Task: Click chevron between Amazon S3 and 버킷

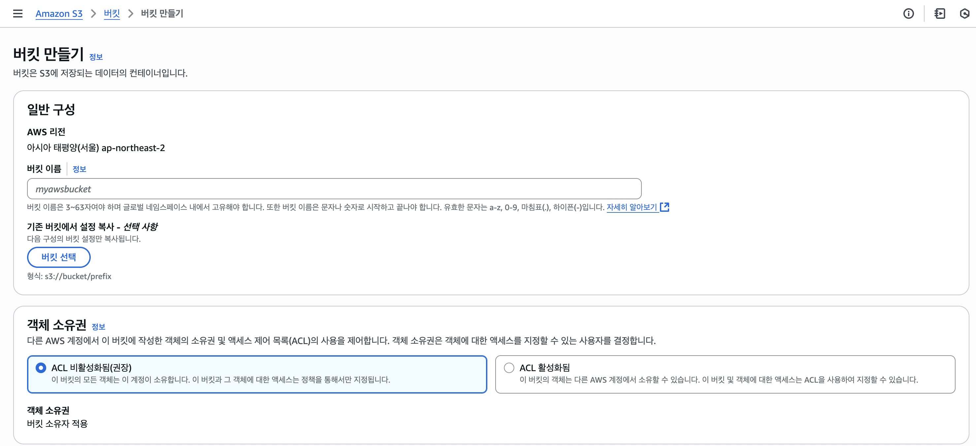Action: coord(93,14)
